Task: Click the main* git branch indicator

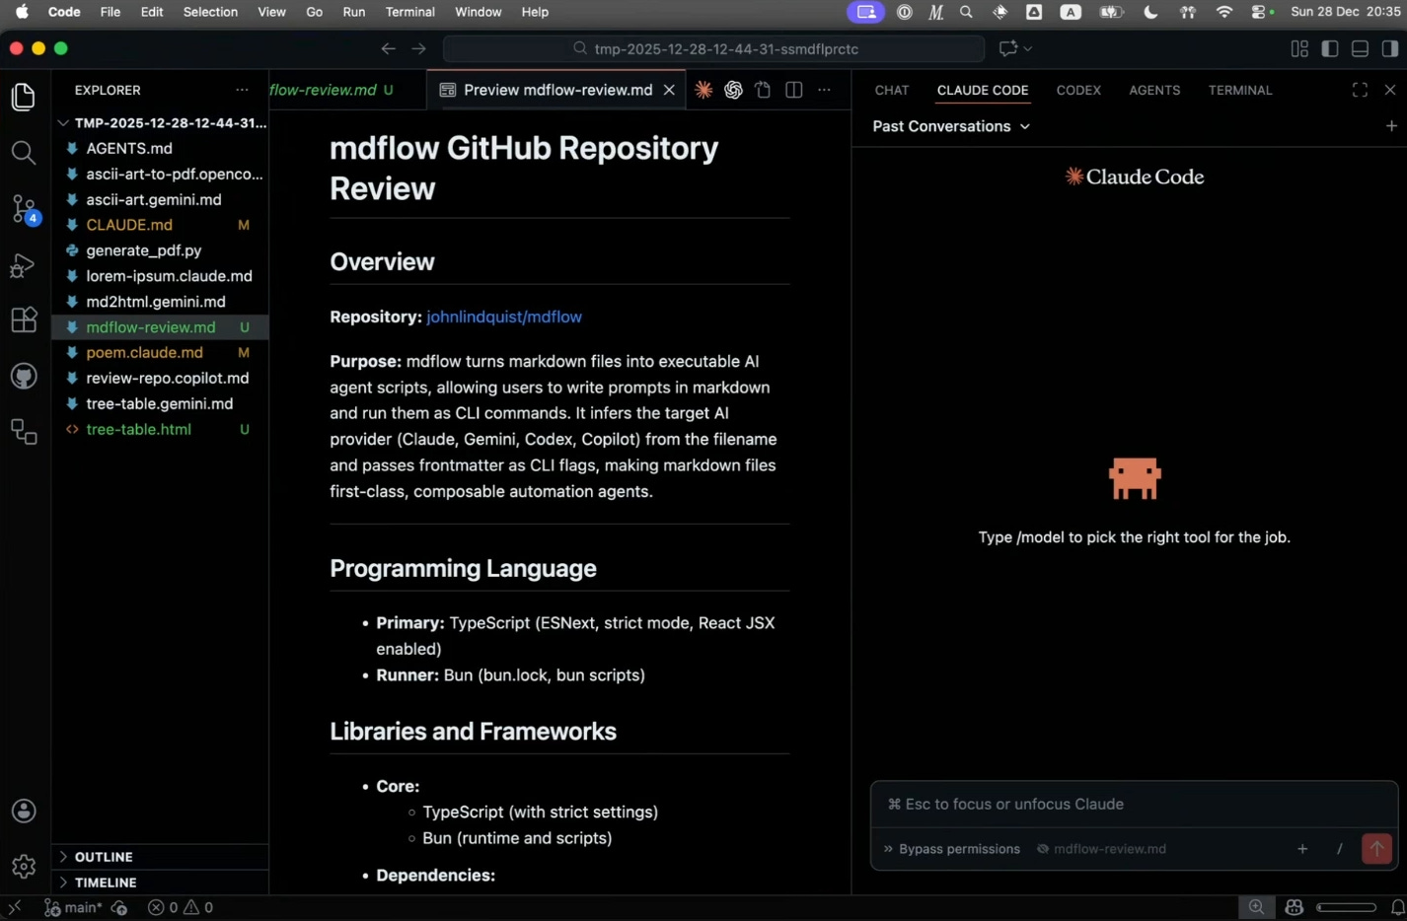Action: point(74,907)
